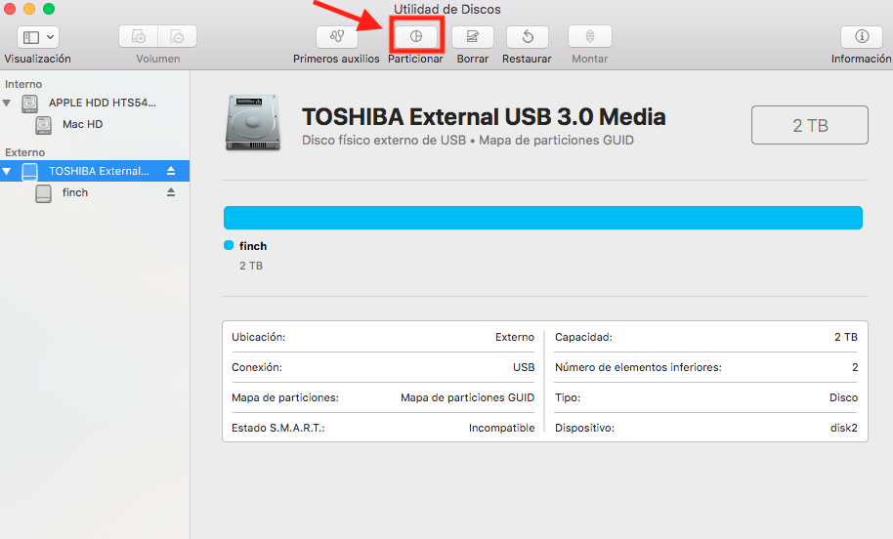Eject the TOSHIBA External disk
The width and height of the screenshot is (893, 539).
coord(171,171)
